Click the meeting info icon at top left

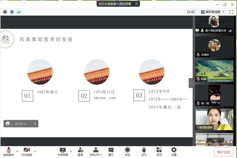click(x=5, y=12)
